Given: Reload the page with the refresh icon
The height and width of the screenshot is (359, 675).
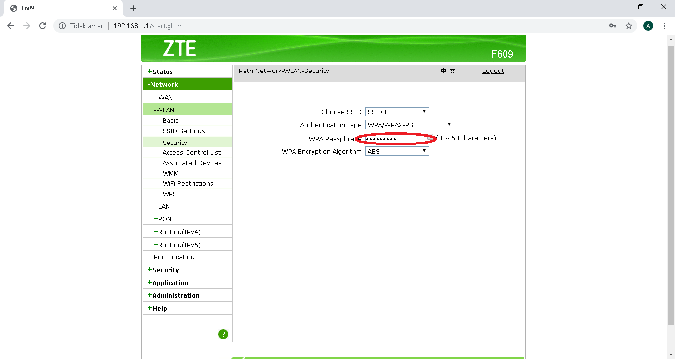Looking at the screenshot, I should coord(42,26).
